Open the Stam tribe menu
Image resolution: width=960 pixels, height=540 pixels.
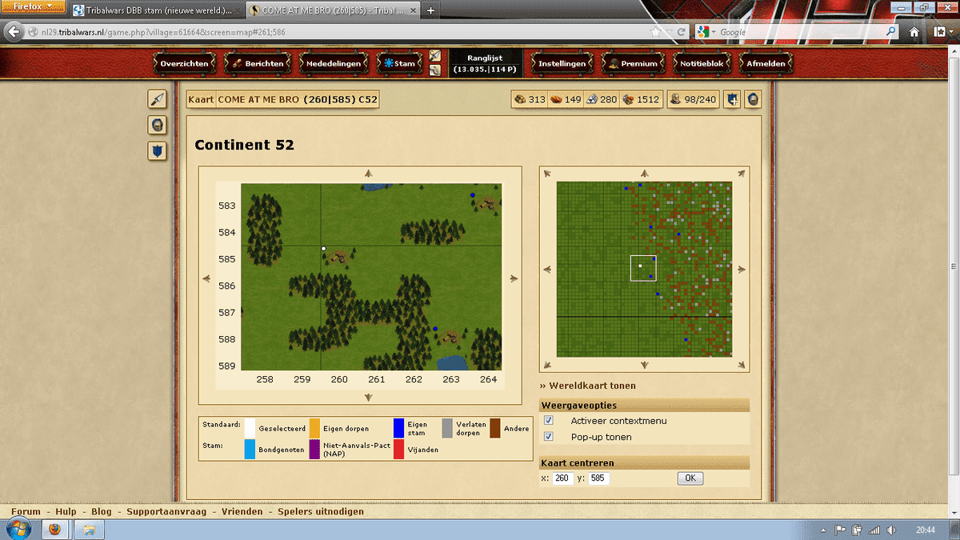[399, 63]
